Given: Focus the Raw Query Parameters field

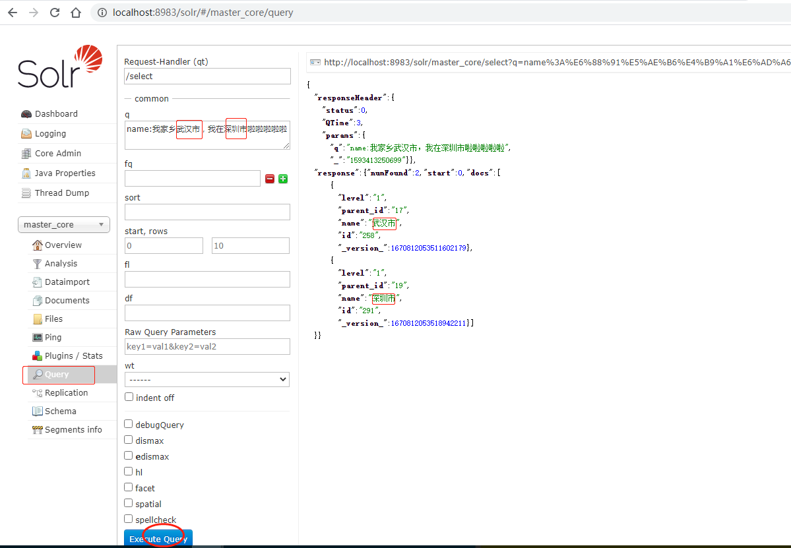Looking at the screenshot, I should [207, 347].
